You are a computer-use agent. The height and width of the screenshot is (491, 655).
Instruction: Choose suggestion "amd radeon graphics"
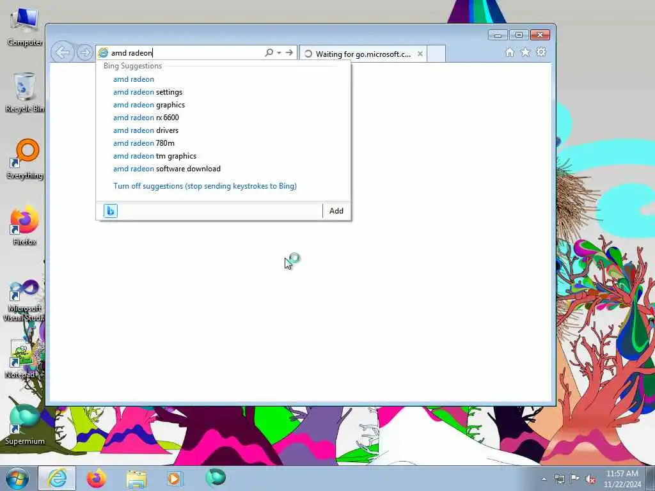[223, 105]
